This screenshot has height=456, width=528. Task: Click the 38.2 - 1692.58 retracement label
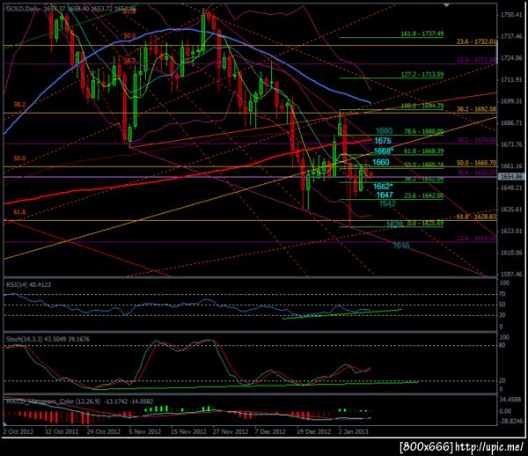[476, 109]
